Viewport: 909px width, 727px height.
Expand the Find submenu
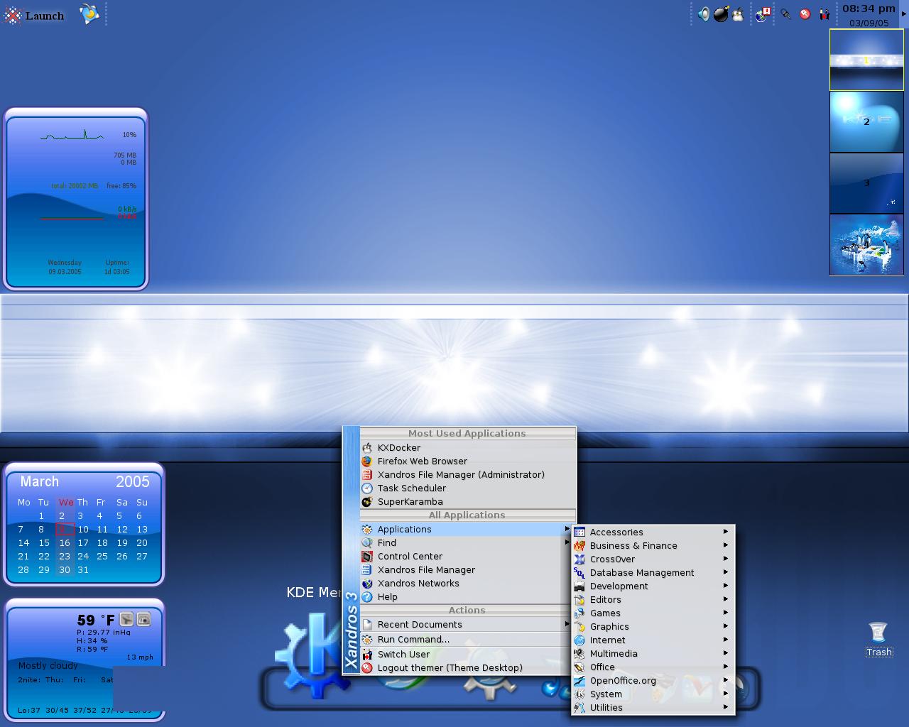[467, 543]
